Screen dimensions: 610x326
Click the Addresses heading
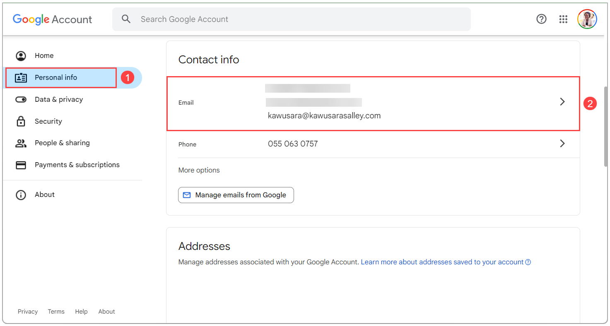point(204,246)
